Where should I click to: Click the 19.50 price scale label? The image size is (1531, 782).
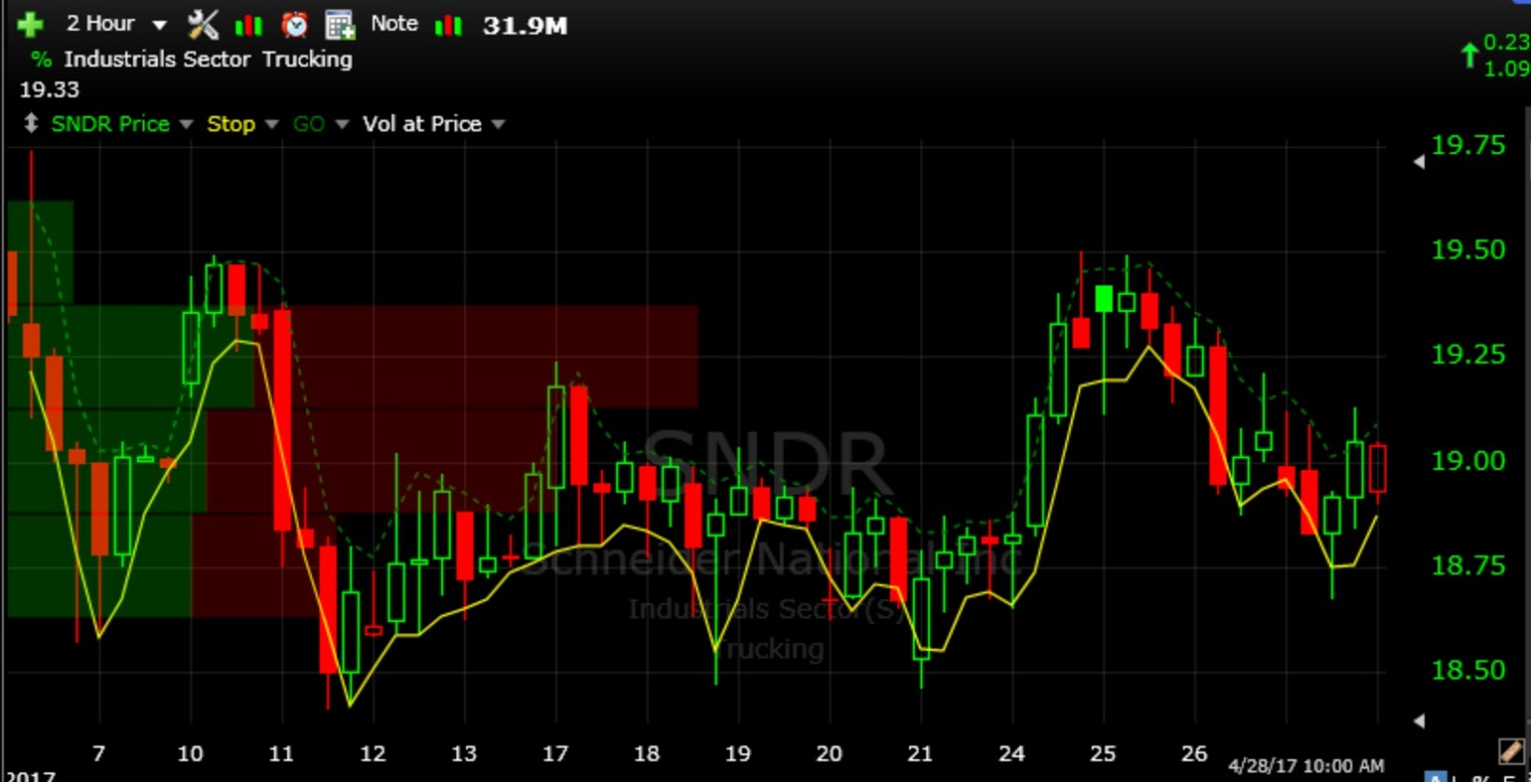1468,250
